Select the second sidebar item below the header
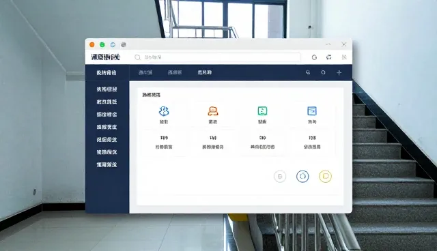The height and width of the screenshot is (251, 437). (x=107, y=102)
